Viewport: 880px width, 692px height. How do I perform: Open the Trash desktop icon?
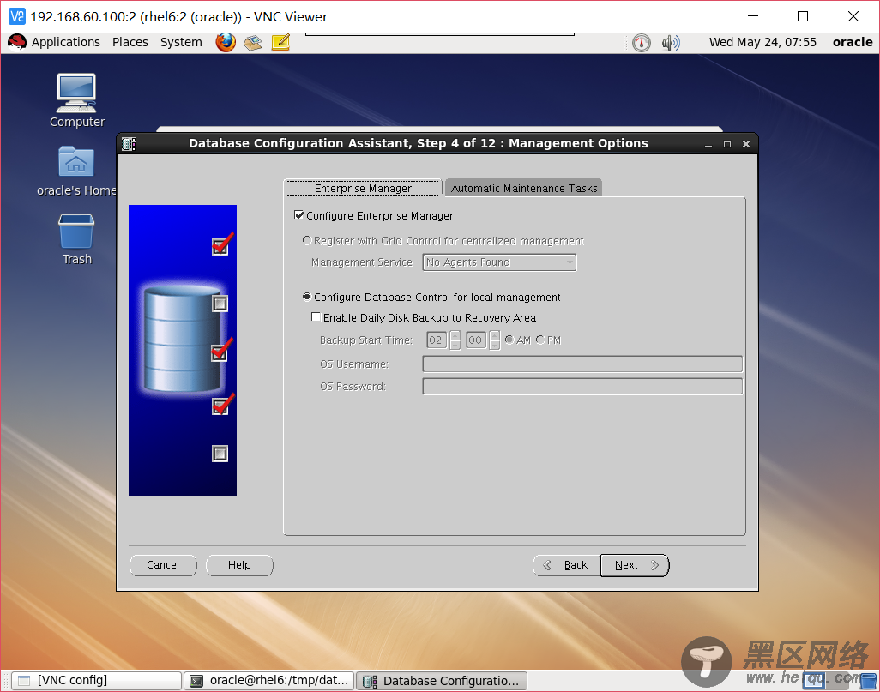pyautogui.click(x=76, y=239)
